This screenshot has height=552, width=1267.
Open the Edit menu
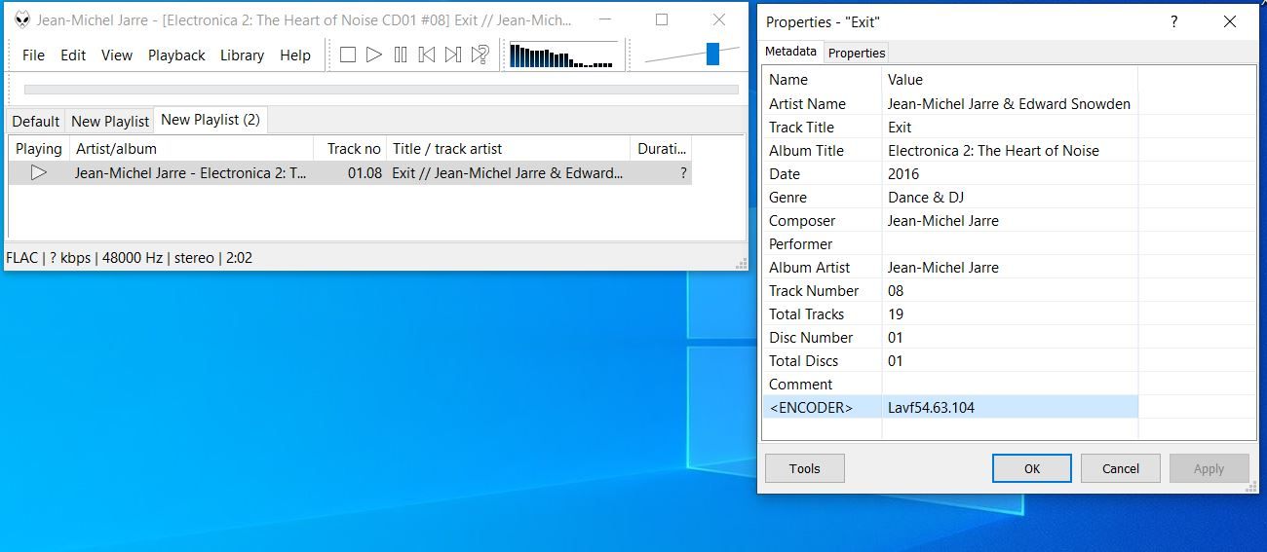(73, 55)
